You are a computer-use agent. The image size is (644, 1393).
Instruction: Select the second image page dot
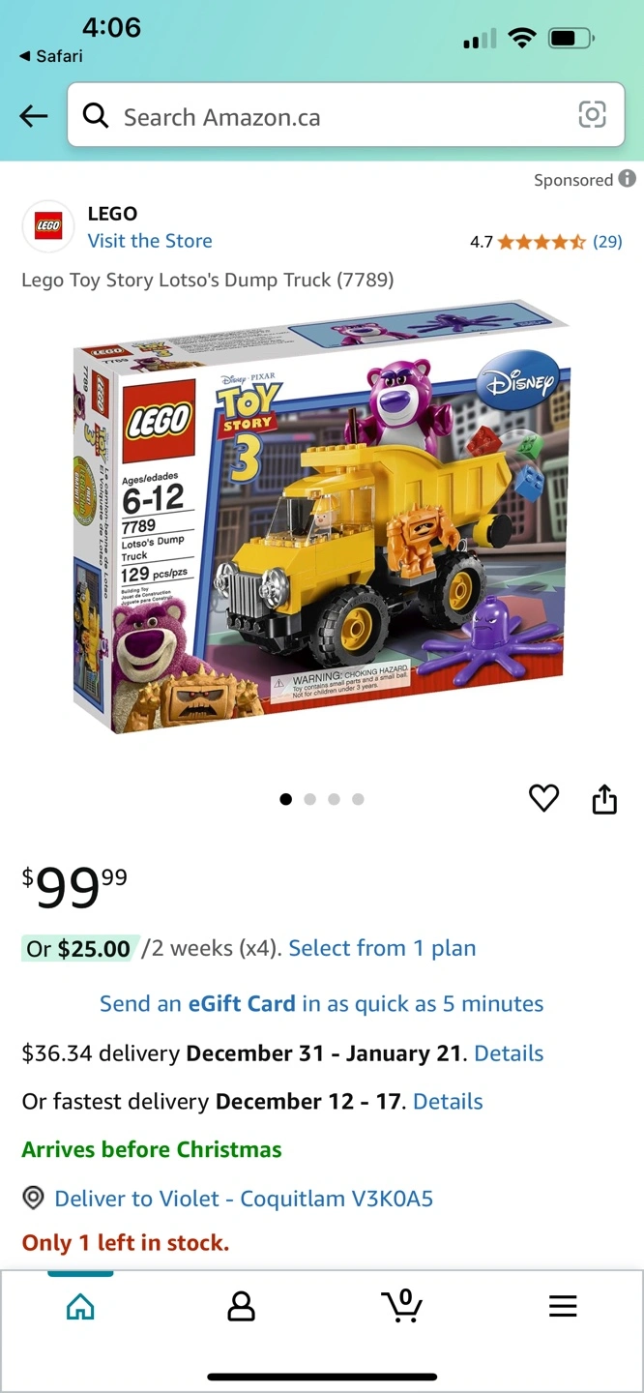click(309, 799)
